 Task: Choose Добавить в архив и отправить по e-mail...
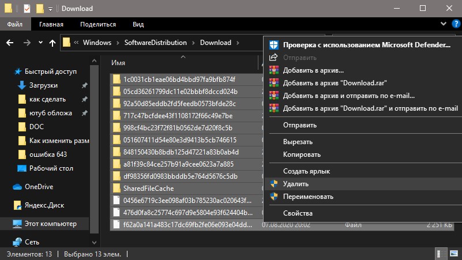click(x=363, y=95)
